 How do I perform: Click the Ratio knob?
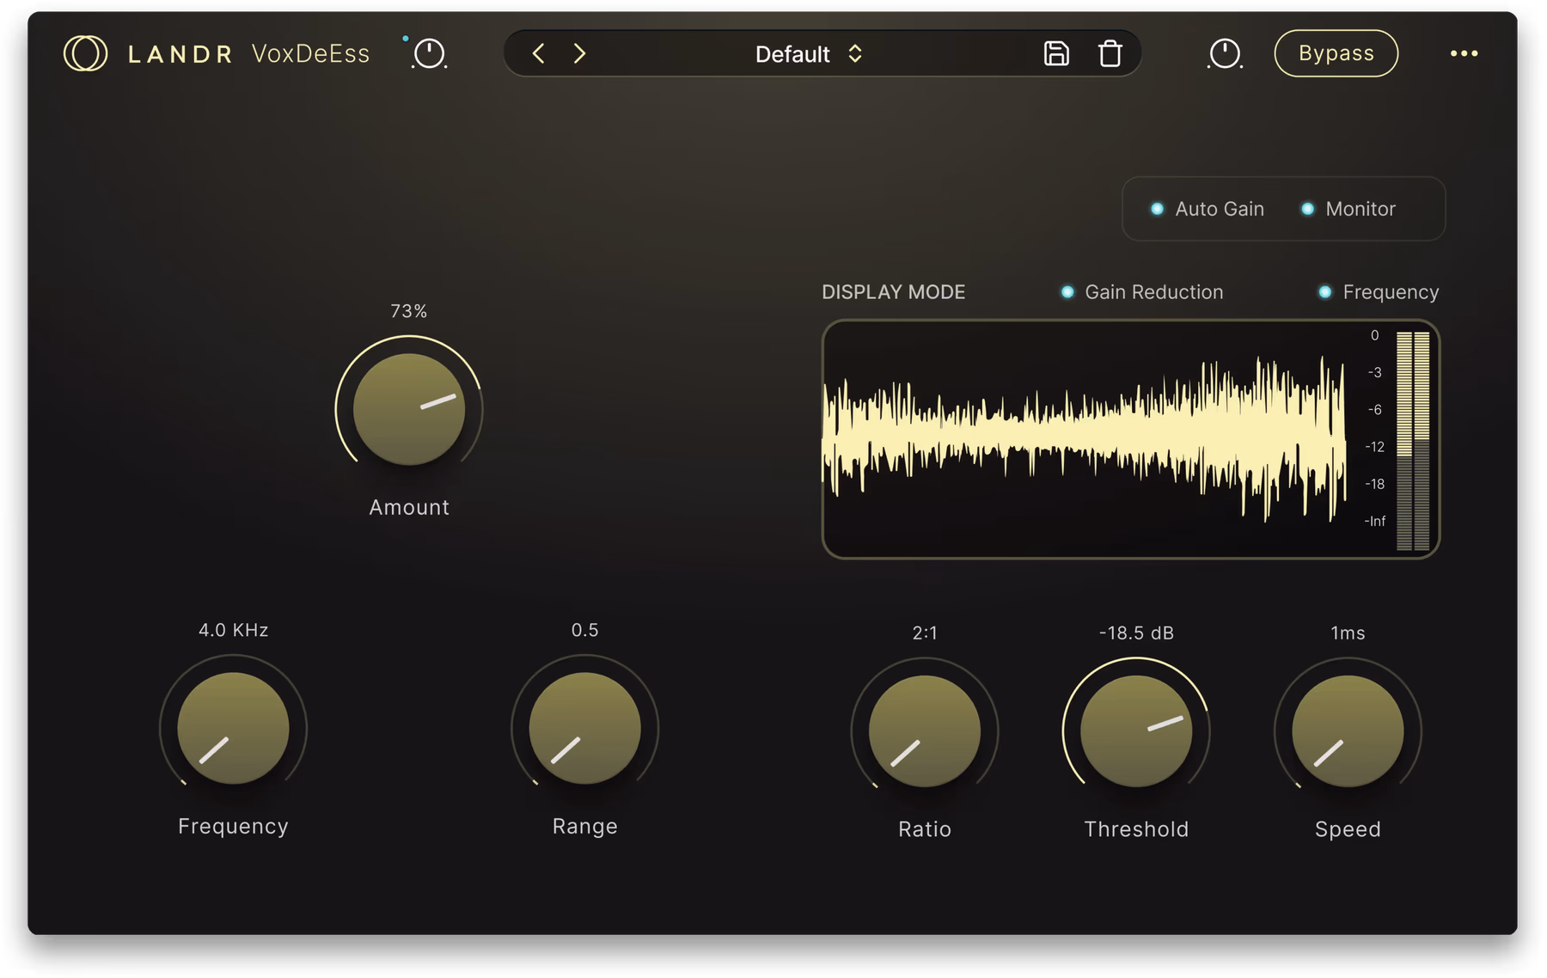(925, 731)
